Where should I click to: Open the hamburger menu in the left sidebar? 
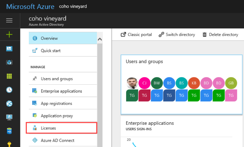[x=9, y=20]
